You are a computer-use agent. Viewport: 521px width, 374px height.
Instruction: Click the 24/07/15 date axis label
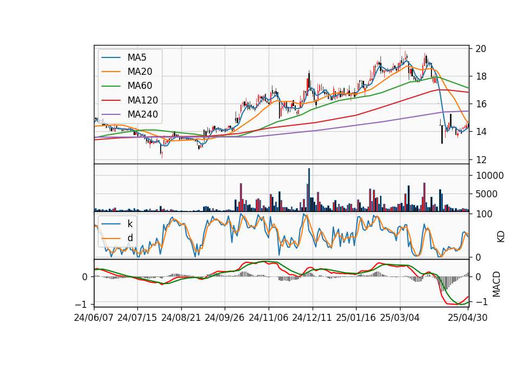(x=137, y=318)
